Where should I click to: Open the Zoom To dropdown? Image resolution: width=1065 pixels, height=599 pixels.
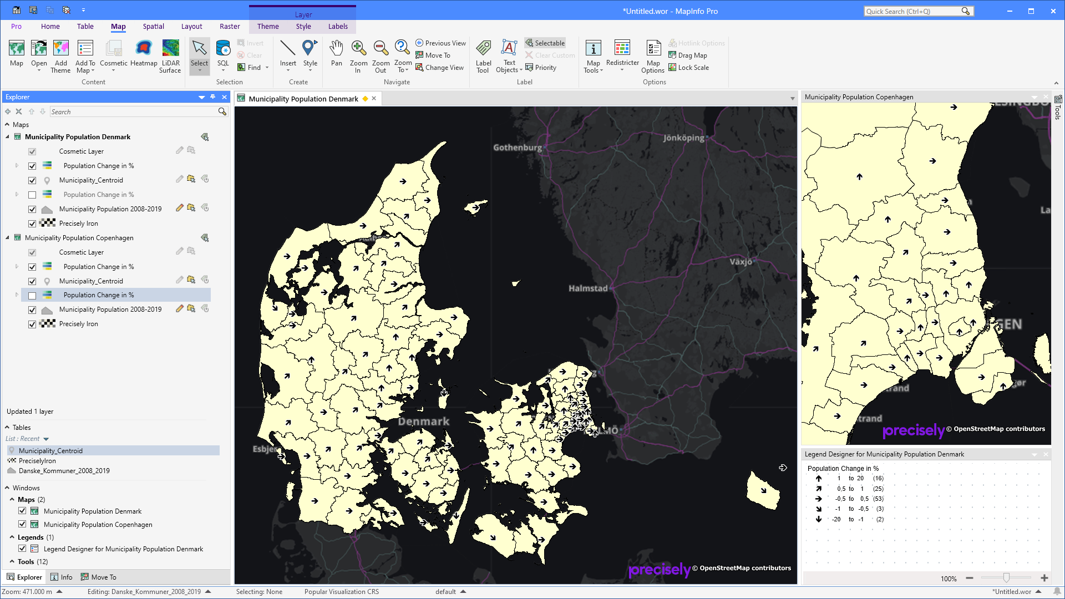402,55
